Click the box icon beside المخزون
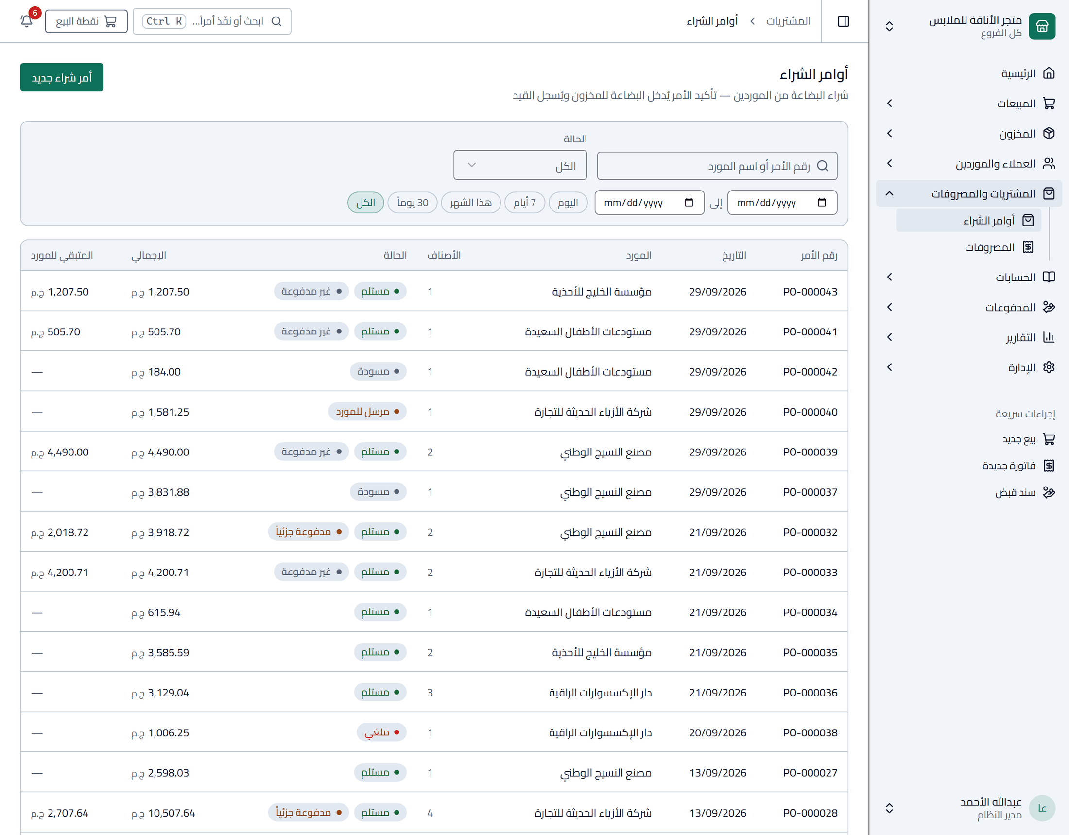This screenshot has width=1069, height=835. 1049,133
